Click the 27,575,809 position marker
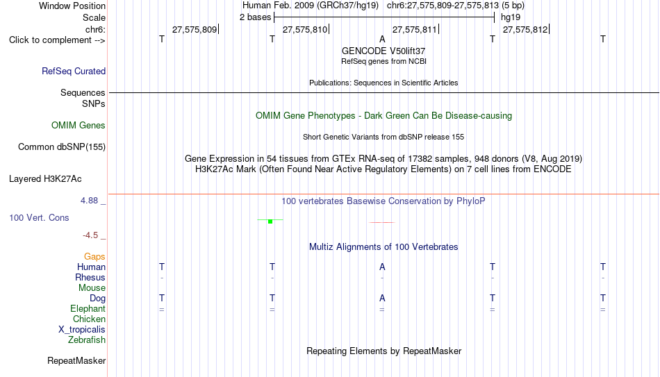Viewport: 660px width, 377px height. pyautogui.click(x=195, y=29)
